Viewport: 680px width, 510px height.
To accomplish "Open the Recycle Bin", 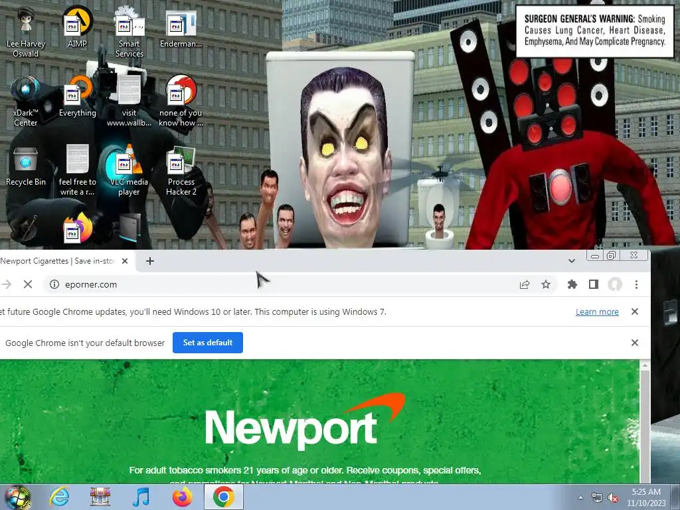I will pyautogui.click(x=26, y=165).
